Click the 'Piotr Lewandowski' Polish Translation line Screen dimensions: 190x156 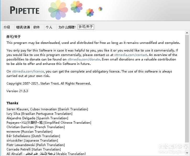point(36,145)
